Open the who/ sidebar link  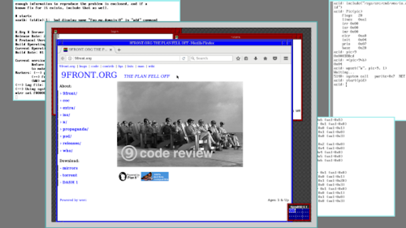pyautogui.click(x=67, y=150)
